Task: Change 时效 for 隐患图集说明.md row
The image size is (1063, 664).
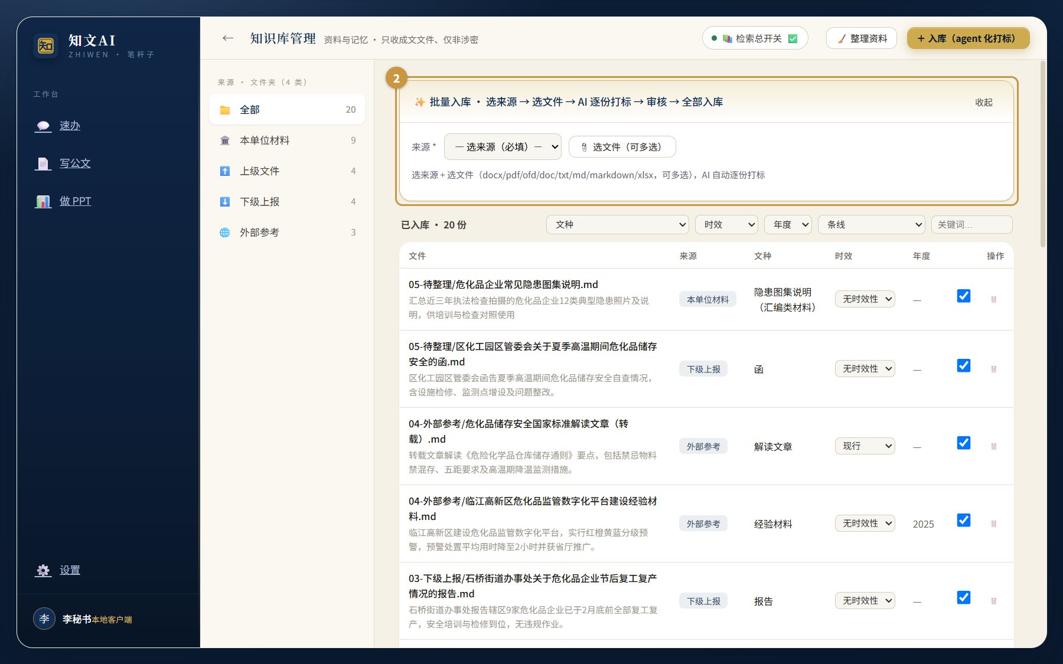Action: (x=865, y=299)
